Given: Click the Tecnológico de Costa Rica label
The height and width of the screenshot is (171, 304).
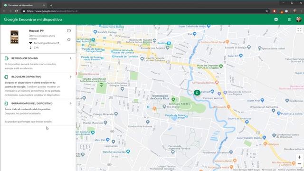Looking at the screenshot, I should coord(160,97).
